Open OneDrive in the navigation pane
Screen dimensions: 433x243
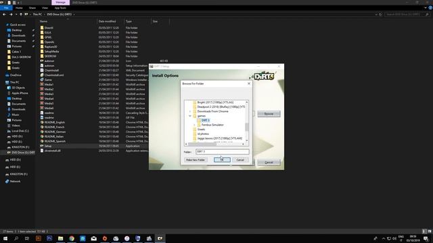click(x=16, y=75)
